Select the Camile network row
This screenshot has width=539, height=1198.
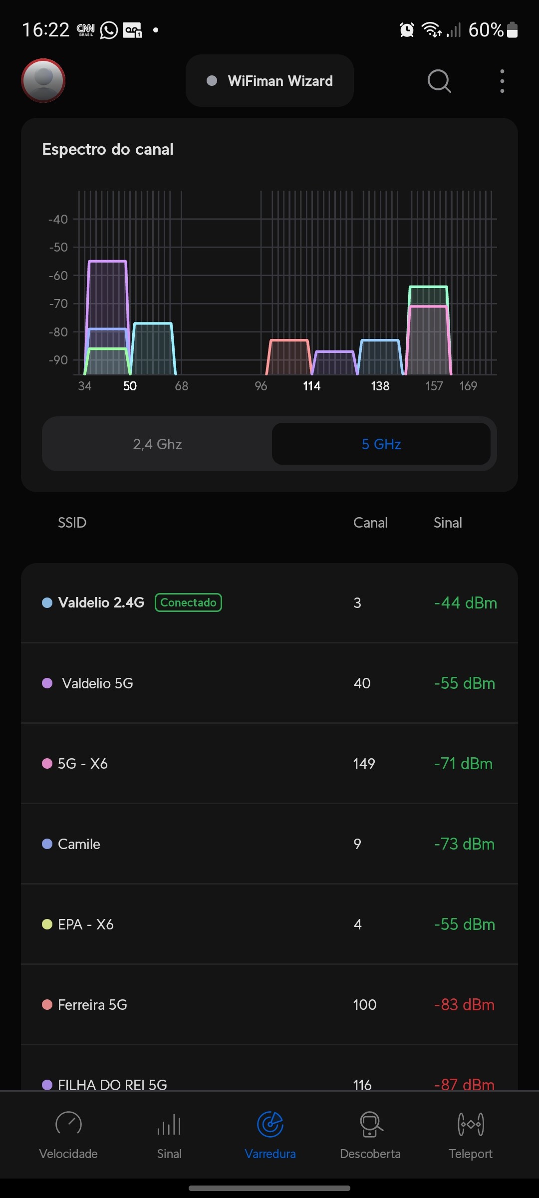point(269,844)
